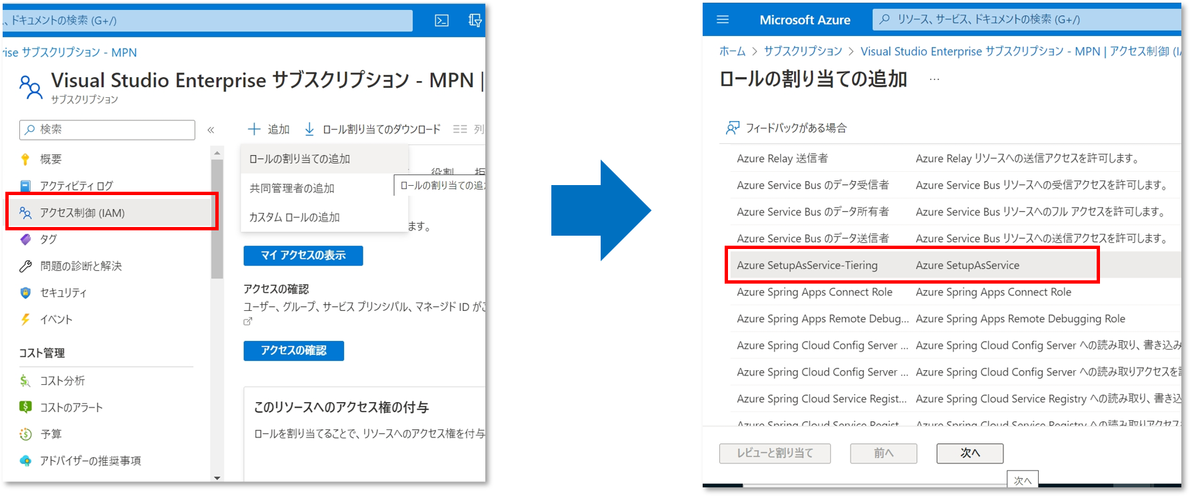Click ホーム breadcrumb link

(x=732, y=51)
